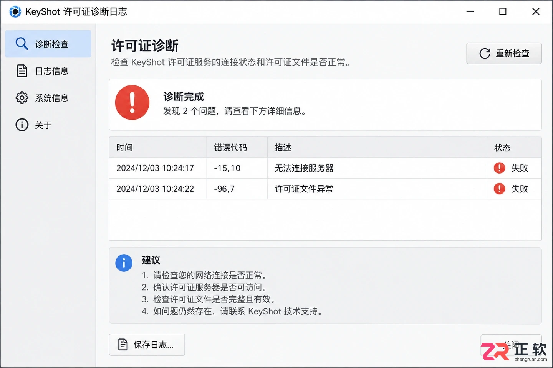Click the refresh arrow icon on 重新检查
553x368 pixels.
[485, 53]
